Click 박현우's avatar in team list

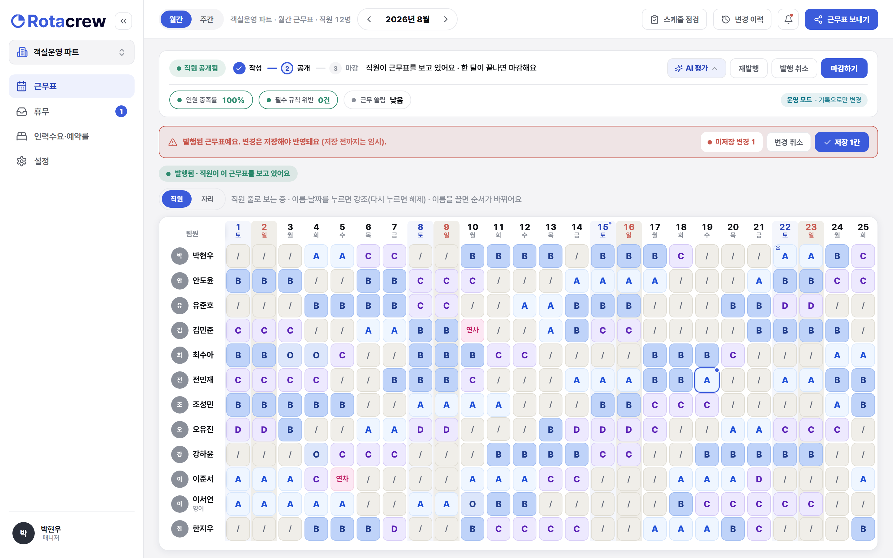pyautogui.click(x=180, y=256)
